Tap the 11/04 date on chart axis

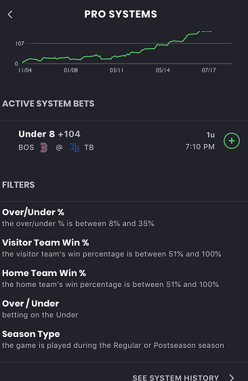[x=25, y=70]
